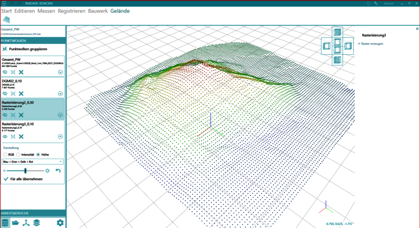This screenshot has width=420, height=228.
Task: Open the coordinate axes workspace icon
Action: point(26,223)
